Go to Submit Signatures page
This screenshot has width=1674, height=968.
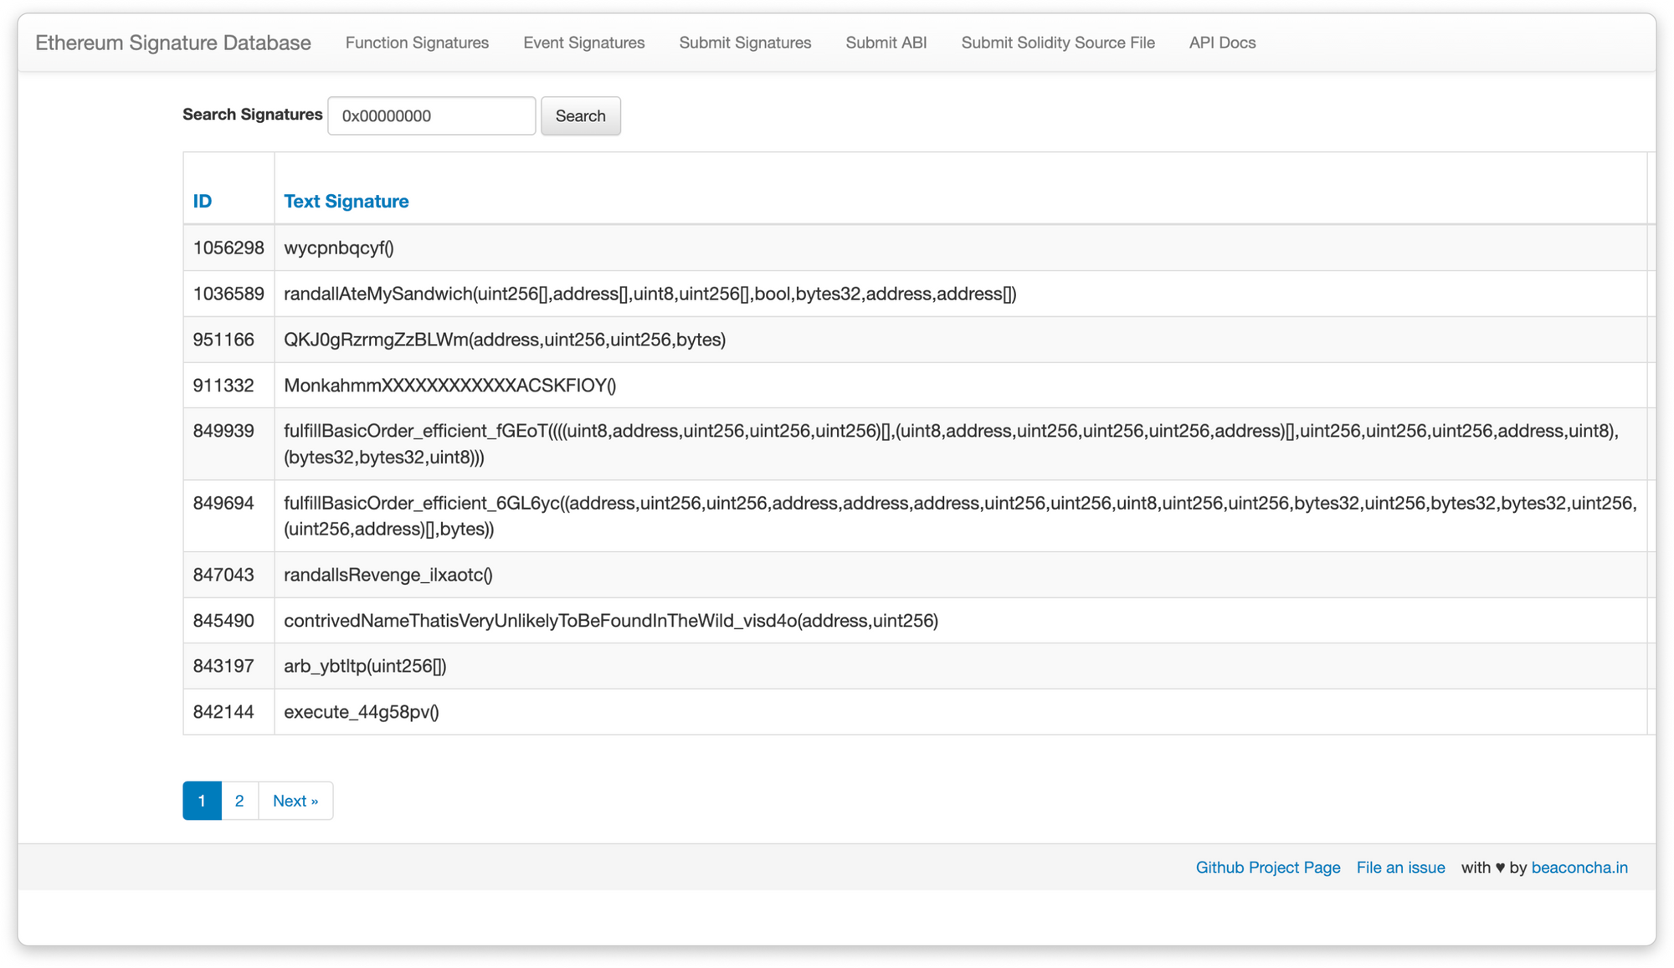[x=745, y=43]
